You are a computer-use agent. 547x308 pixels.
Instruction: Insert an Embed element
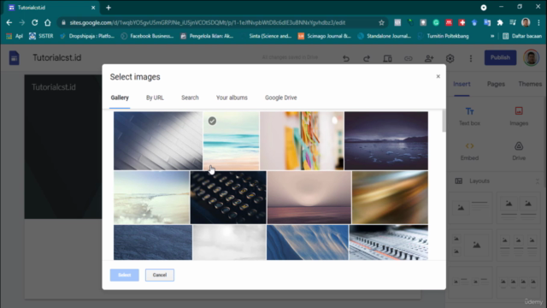pyautogui.click(x=469, y=151)
